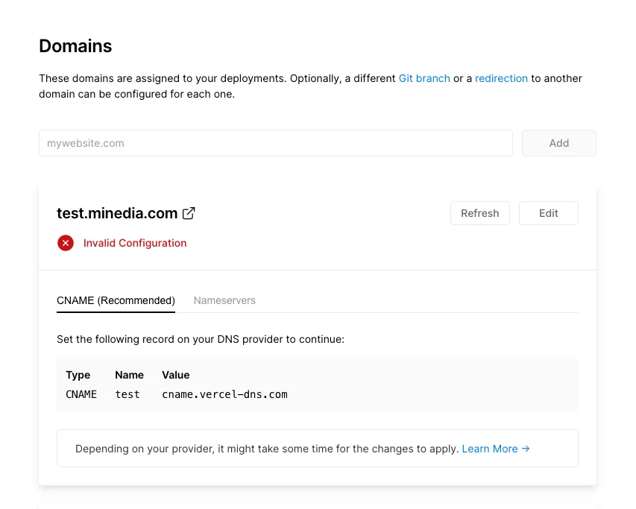Click the red Invalid Configuration error icon

click(x=66, y=243)
